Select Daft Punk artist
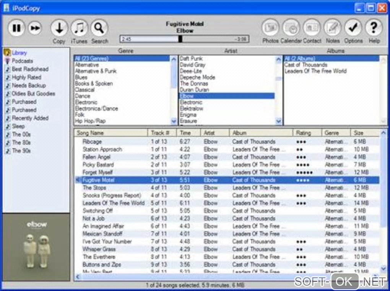This screenshot has height=291, width=390. (x=191, y=59)
